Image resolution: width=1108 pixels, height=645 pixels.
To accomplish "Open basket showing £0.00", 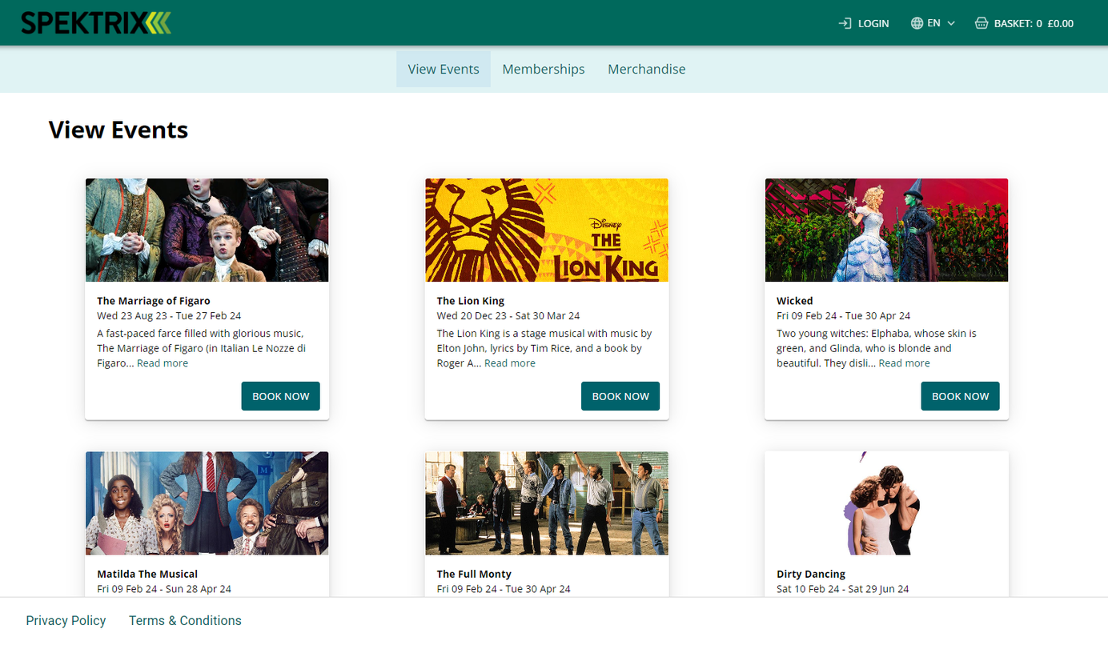I will coord(1024,23).
